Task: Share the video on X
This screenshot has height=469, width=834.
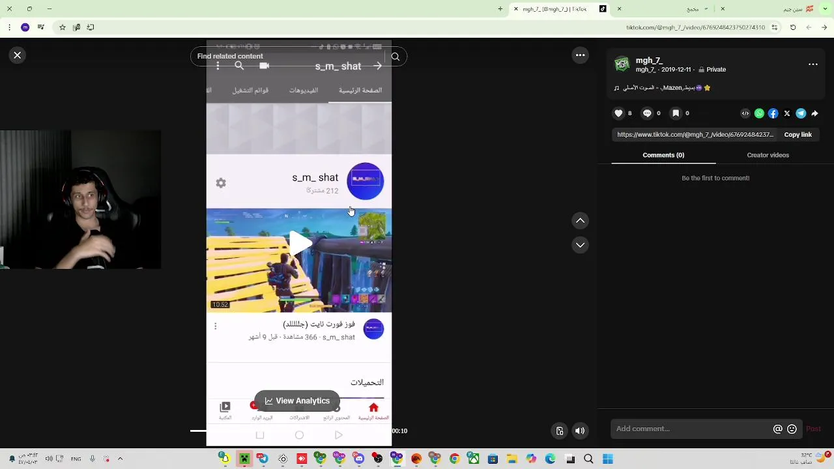Action: click(787, 113)
